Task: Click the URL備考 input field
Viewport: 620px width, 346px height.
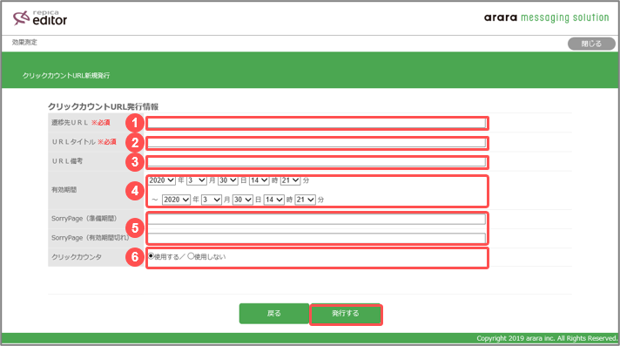Action: (x=317, y=161)
